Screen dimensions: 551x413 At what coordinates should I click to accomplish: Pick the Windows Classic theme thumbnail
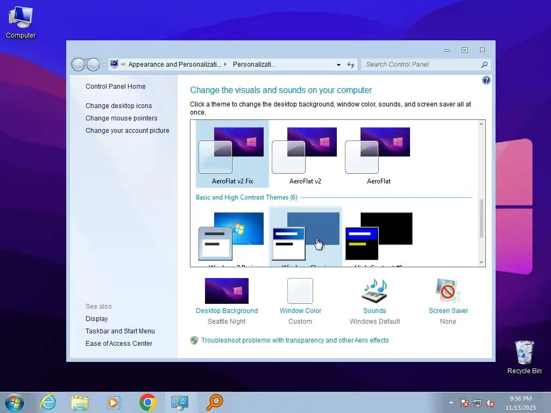(x=306, y=236)
